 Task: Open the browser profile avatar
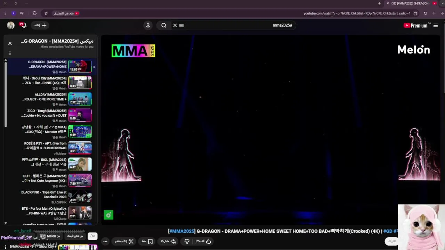click(14, 13)
